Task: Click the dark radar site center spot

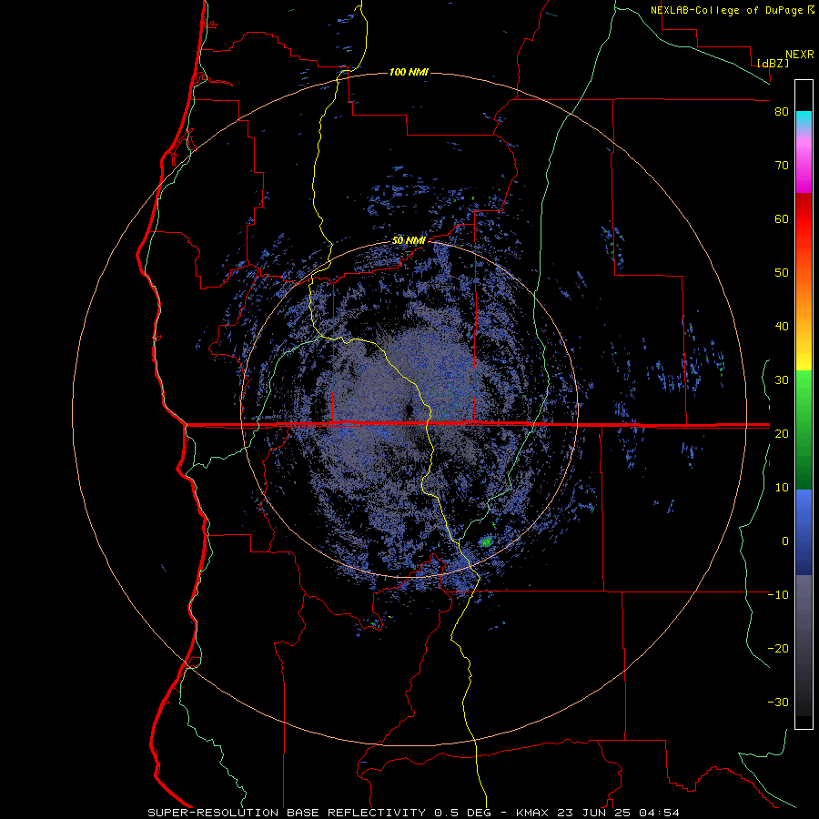Action: click(409, 409)
